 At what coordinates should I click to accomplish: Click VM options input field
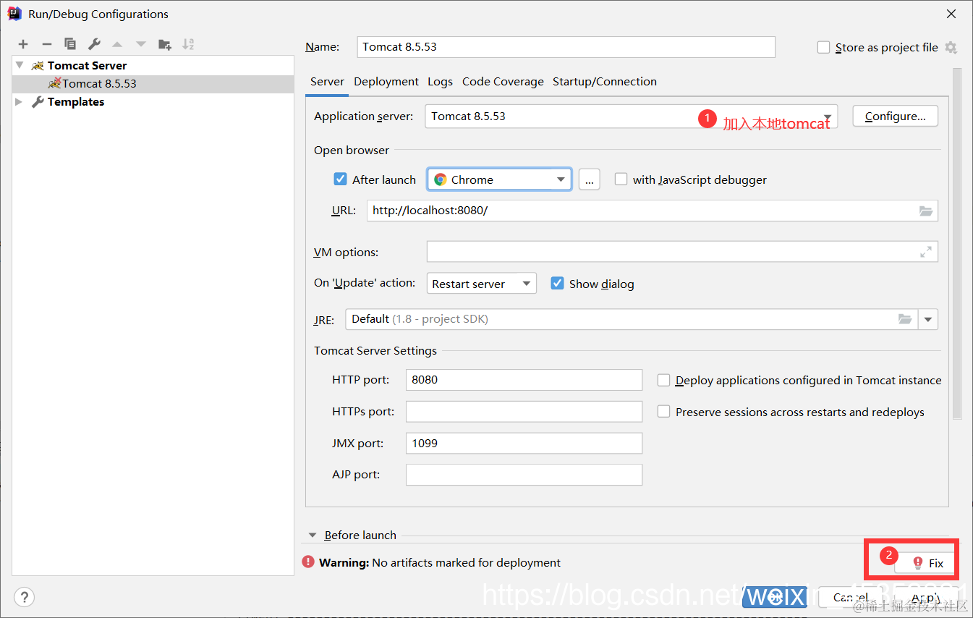point(682,252)
